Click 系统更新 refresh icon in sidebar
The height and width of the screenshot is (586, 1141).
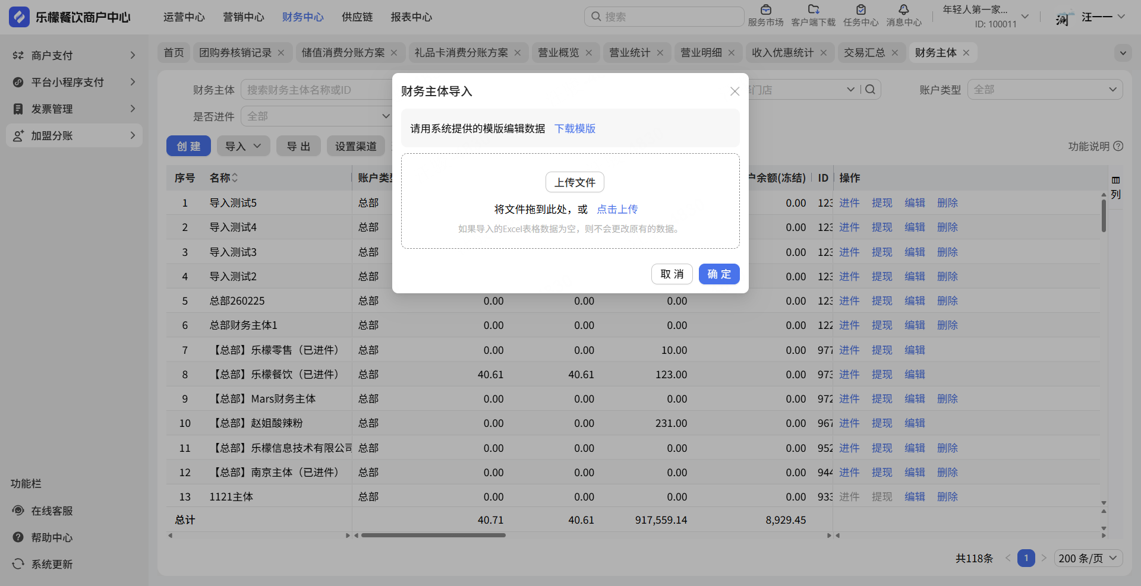[18, 564]
